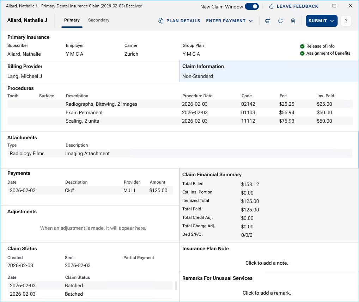This screenshot has height=302, width=359.
Task: Click the Claim Status list scrollbar
Action: tap(176, 285)
